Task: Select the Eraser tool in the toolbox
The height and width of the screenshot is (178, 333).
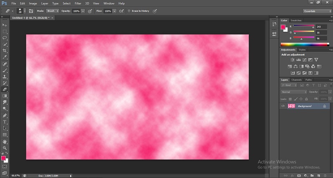Action: pyautogui.click(x=5, y=89)
